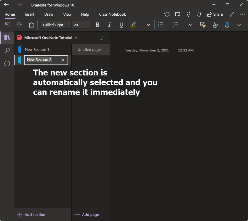
Task: Apply the yellow text highlight color
Action: [133, 25]
